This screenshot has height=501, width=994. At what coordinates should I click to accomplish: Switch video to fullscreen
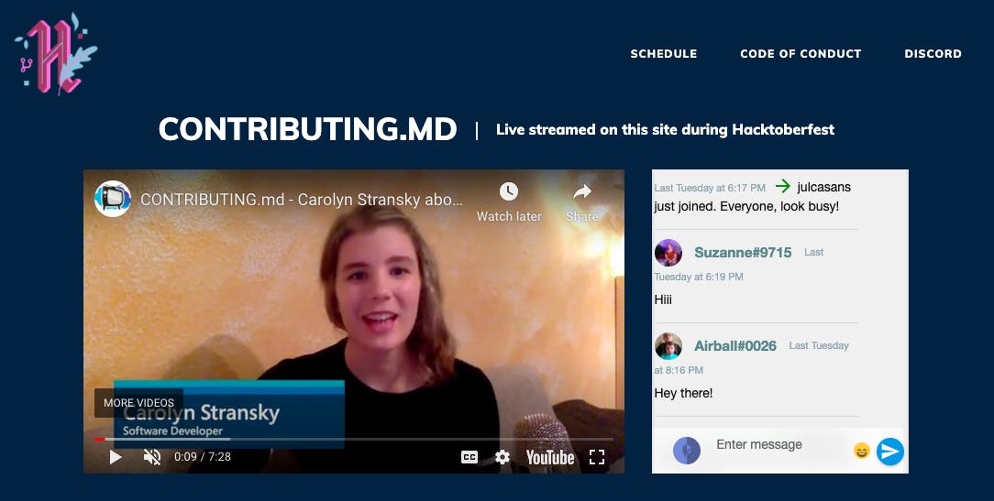tap(597, 457)
